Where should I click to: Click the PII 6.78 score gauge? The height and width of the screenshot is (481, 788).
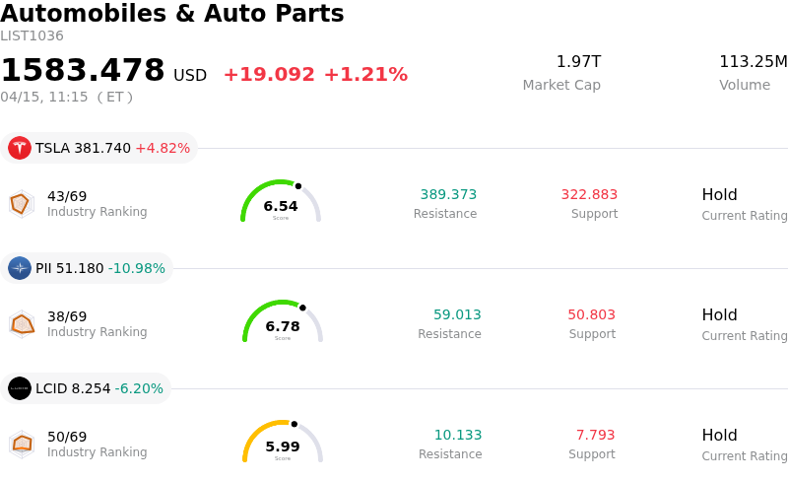coord(283,322)
